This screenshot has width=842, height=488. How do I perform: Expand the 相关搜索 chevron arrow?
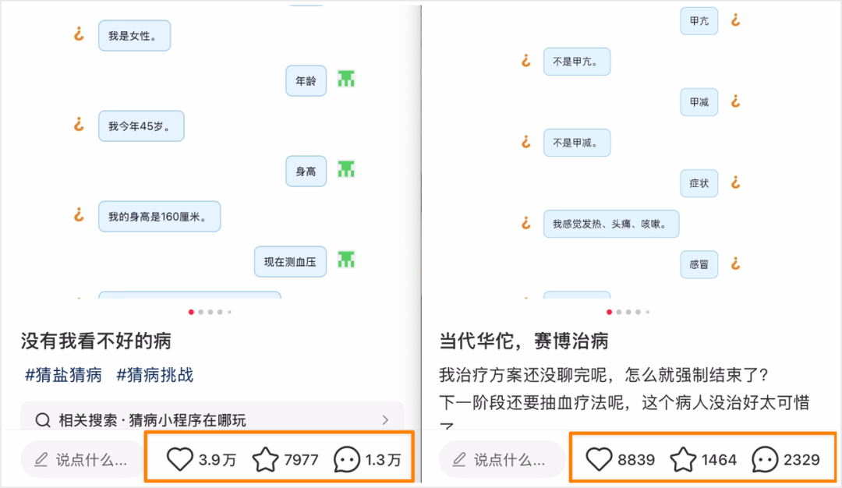pyautogui.click(x=385, y=420)
